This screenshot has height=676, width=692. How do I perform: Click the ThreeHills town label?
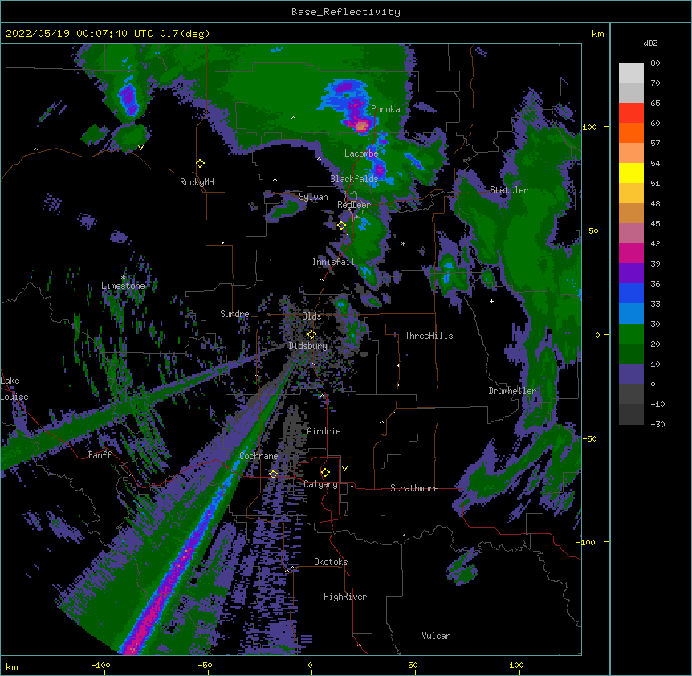[x=429, y=336]
